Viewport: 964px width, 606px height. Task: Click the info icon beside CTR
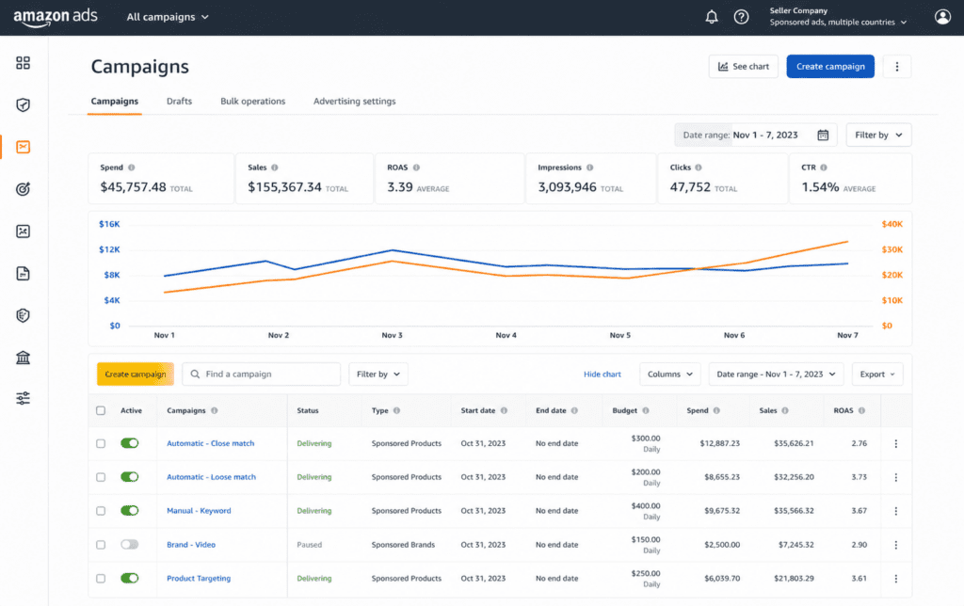(823, 167)
